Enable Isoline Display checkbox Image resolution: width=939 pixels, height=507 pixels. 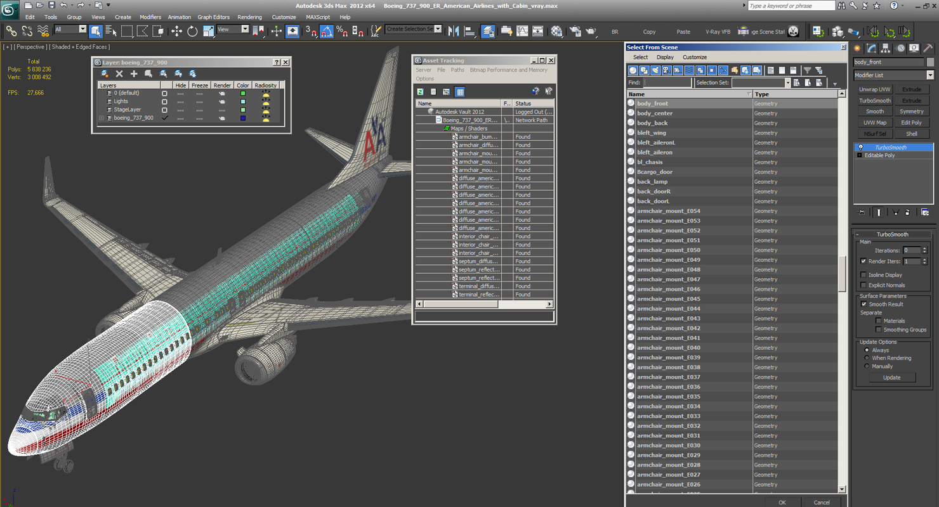tap(863, 275)
